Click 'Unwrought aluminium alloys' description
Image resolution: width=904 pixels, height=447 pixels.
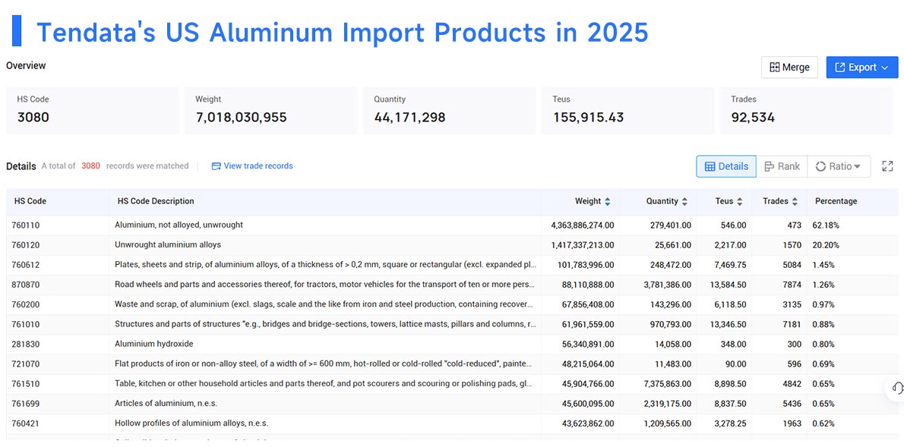click(168, 245)
